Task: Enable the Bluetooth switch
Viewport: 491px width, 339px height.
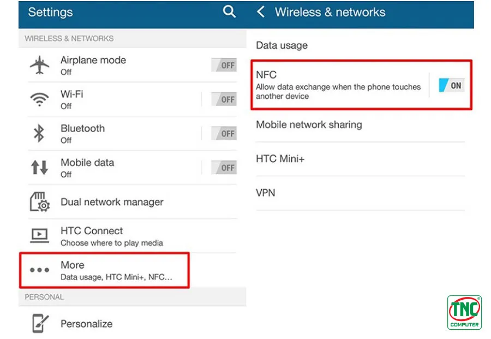Action: [x=224, y=133]
